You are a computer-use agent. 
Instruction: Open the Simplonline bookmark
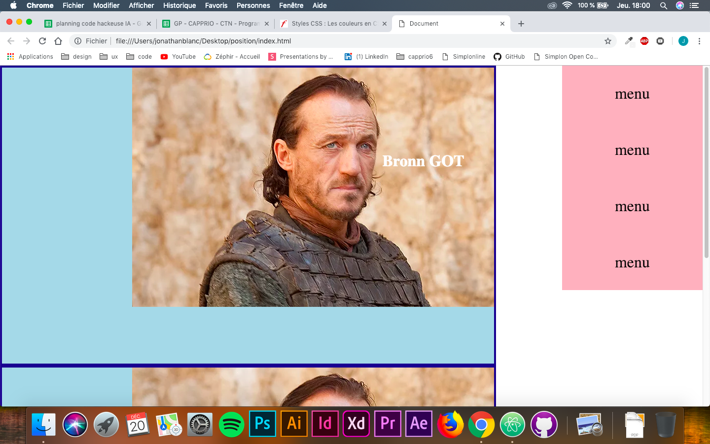click(x=463, y=57)
